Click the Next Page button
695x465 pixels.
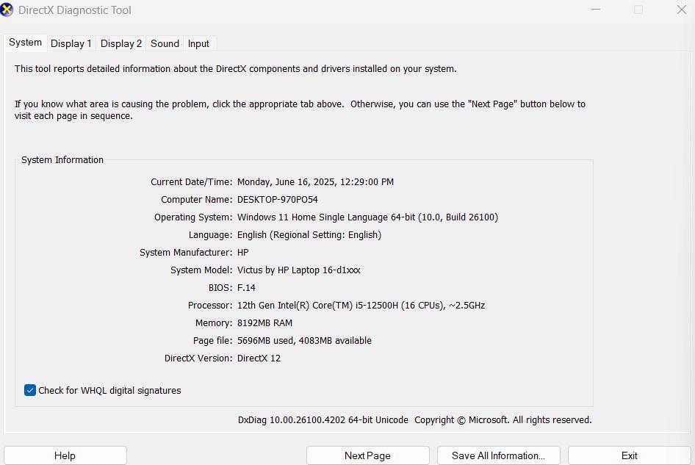367,455
